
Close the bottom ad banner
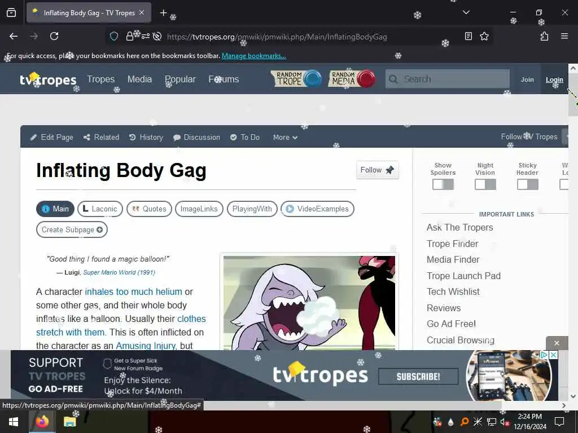point(557,343)
